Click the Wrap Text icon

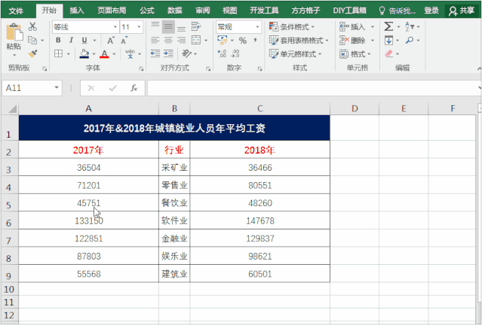click(x=196, y=26)
